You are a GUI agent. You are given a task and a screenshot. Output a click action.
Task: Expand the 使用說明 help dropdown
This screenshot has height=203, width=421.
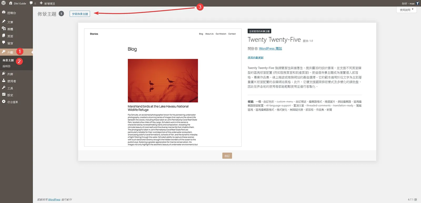pyautogui.click(x=407, y=10)
